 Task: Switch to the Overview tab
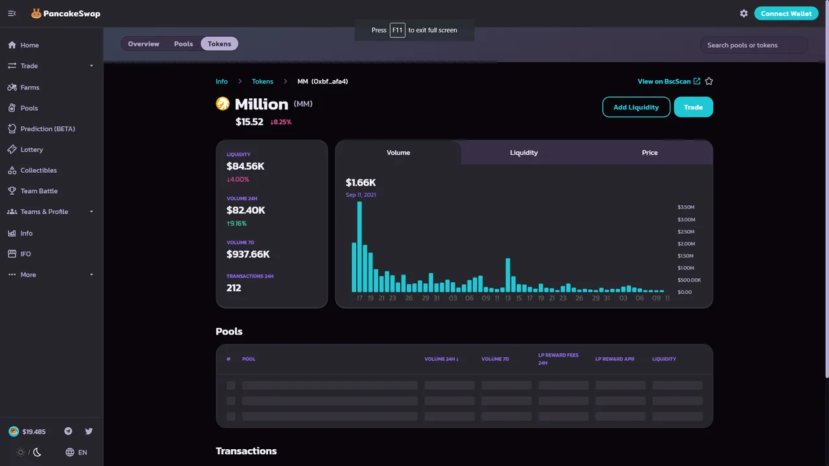point(144,44)
